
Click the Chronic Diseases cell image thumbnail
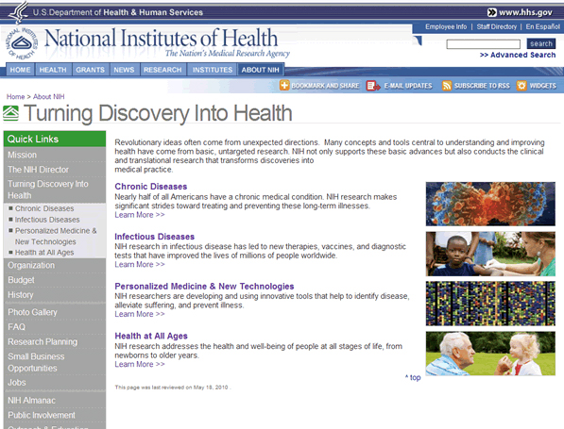click(x=490, y=204)
